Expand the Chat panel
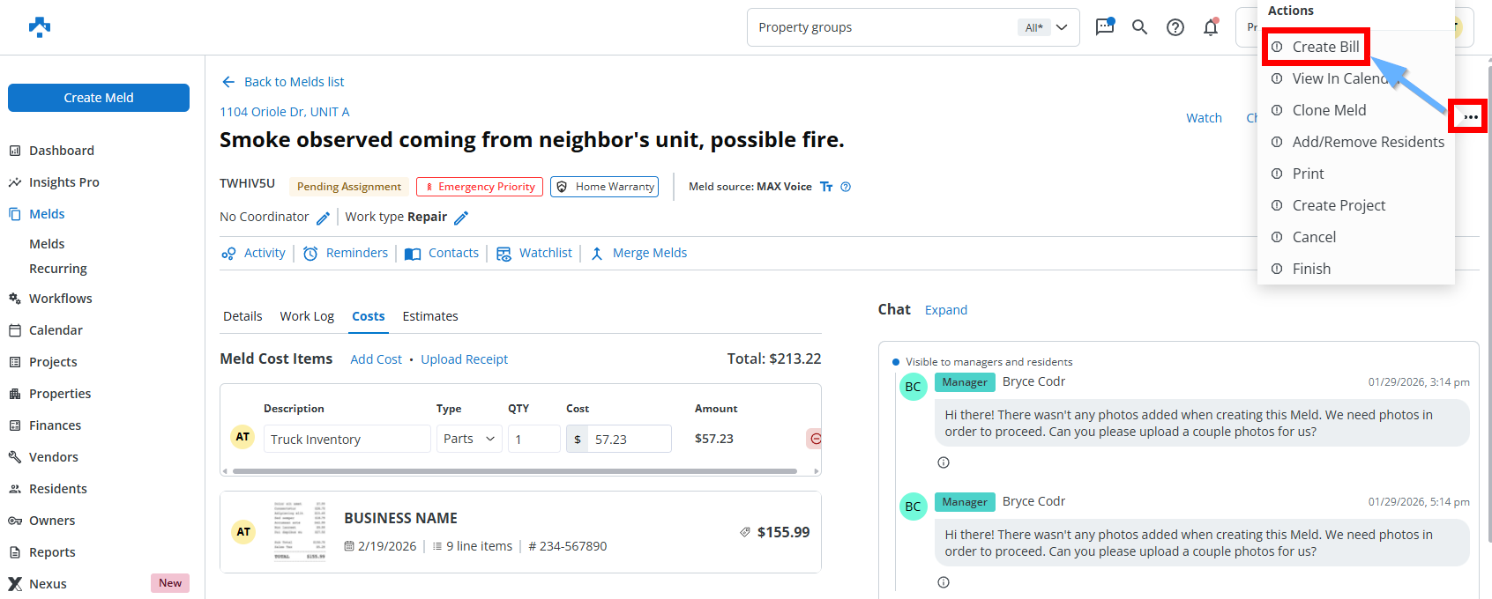 (x=945, y=310)
